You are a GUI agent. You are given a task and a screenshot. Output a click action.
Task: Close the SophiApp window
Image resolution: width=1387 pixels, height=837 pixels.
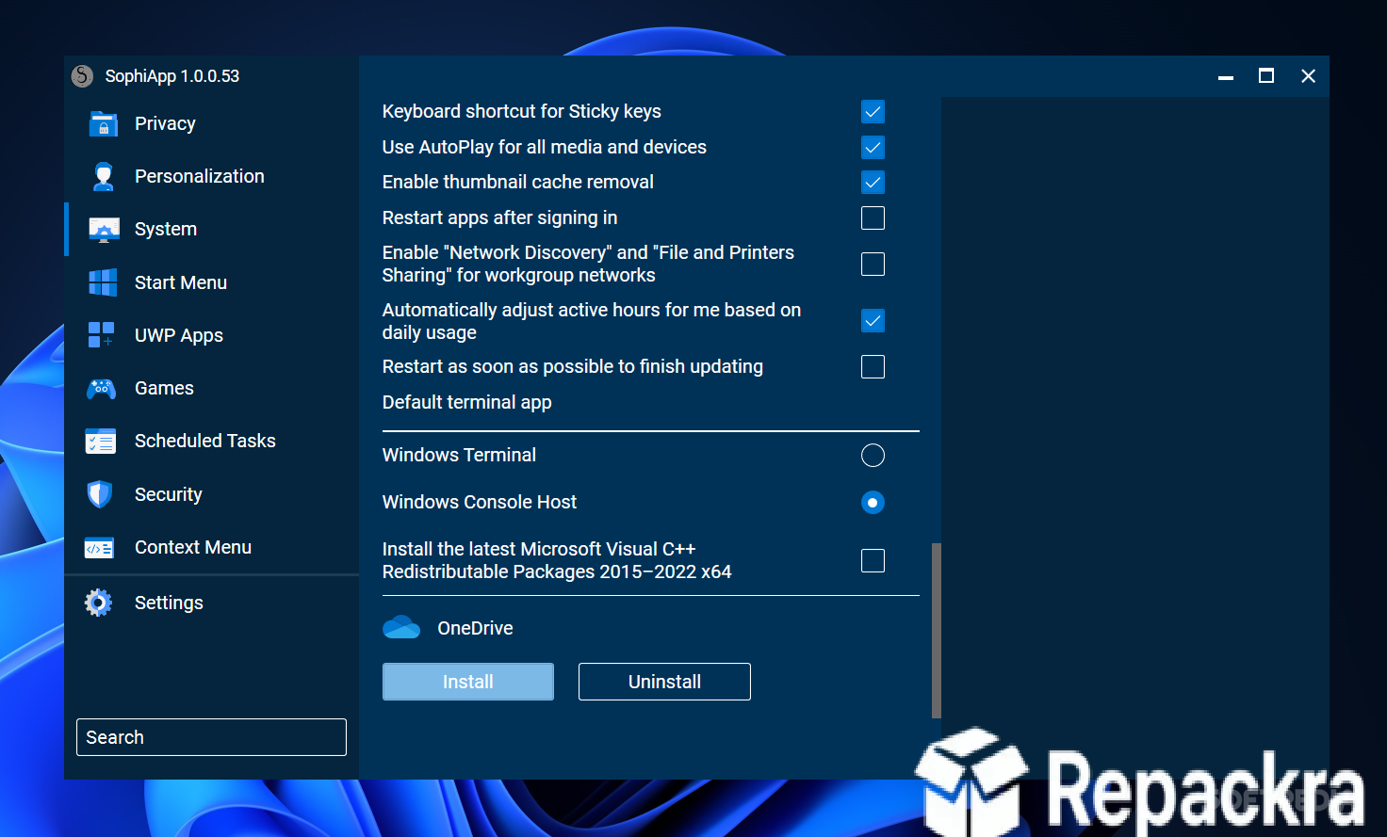(x=1308, y=76)
